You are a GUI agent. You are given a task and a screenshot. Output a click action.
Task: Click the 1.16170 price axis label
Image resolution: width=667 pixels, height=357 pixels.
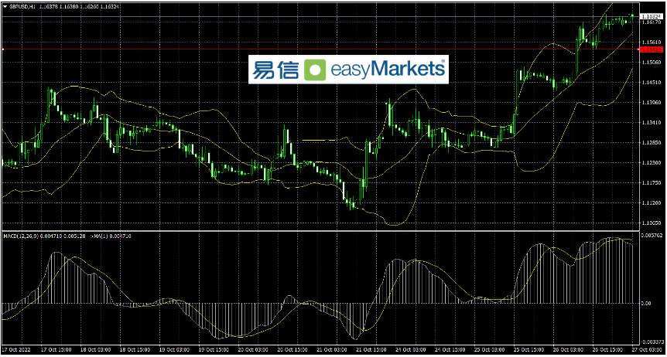pyautogui.click(x=651, y=22)
